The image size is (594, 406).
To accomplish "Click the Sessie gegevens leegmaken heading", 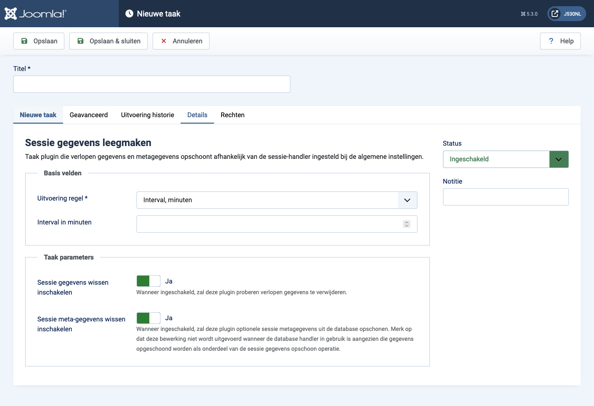I will click(x=88, y=143).
